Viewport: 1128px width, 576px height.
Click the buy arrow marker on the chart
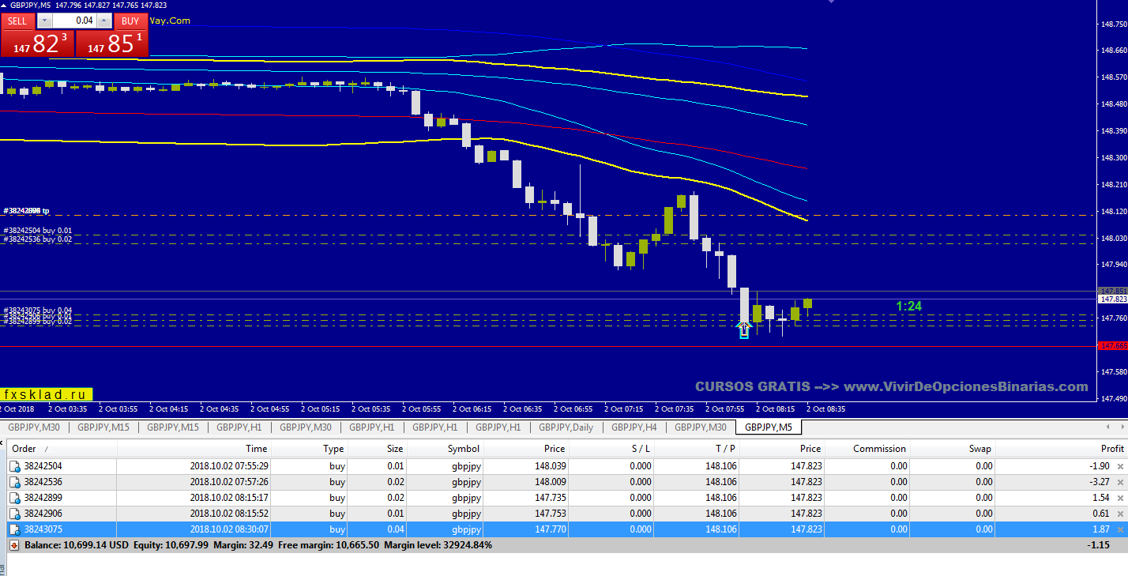coord(743,329)
